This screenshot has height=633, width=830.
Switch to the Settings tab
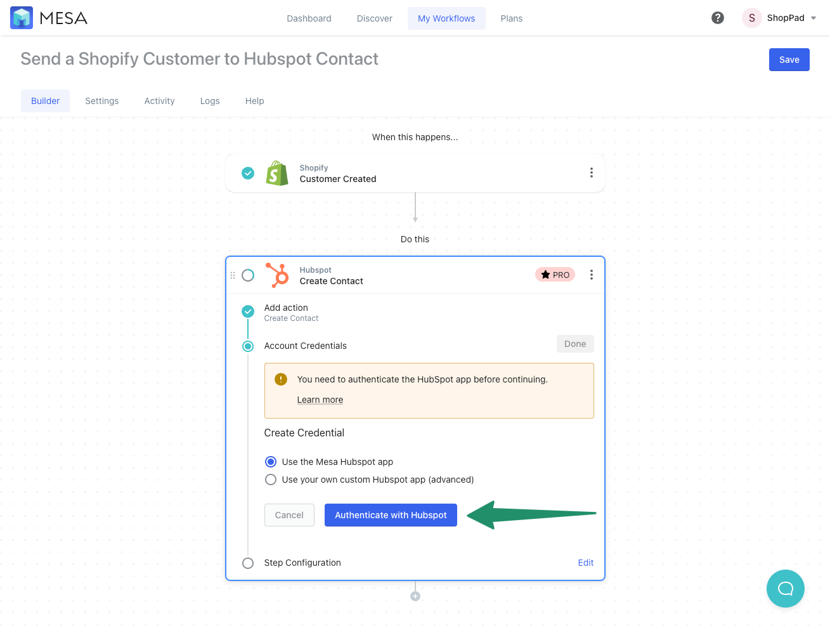point(102,101)
